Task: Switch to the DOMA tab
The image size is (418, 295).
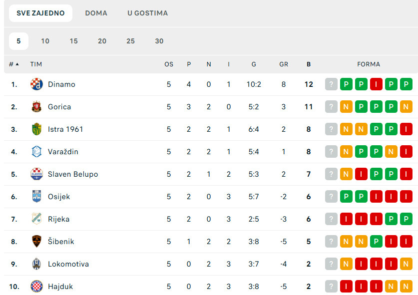Action: pos(96,13)
